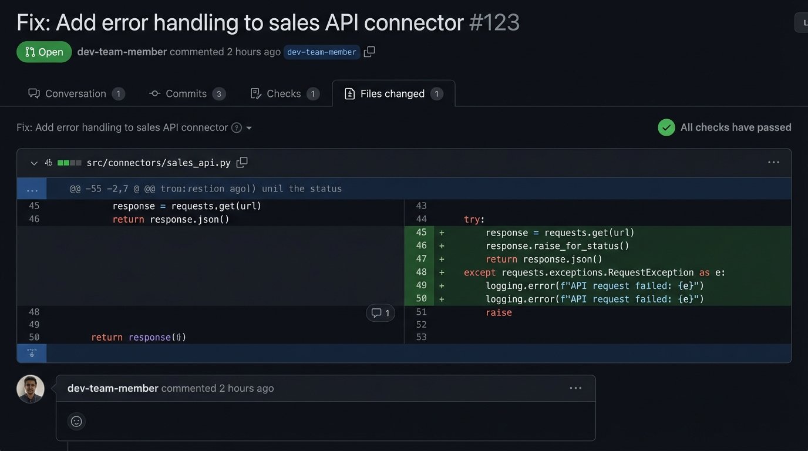The height and width of the screenshot is (451, 808).
Task: Open dev-team-member's profile from the comment header
Action: pyautogui.click(x=112, y=388)
